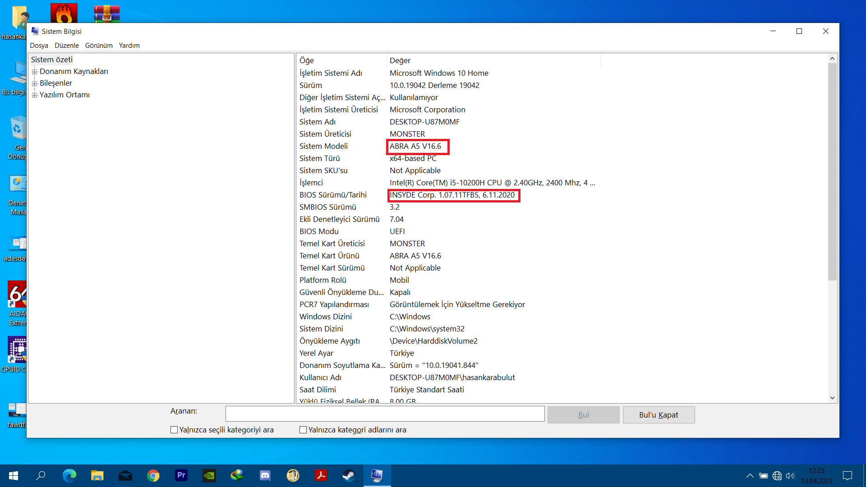866x487 pixels.
Task: Enable 'Yalnızca seçili kategoriyi ara' checkbox
Action: 174,430
